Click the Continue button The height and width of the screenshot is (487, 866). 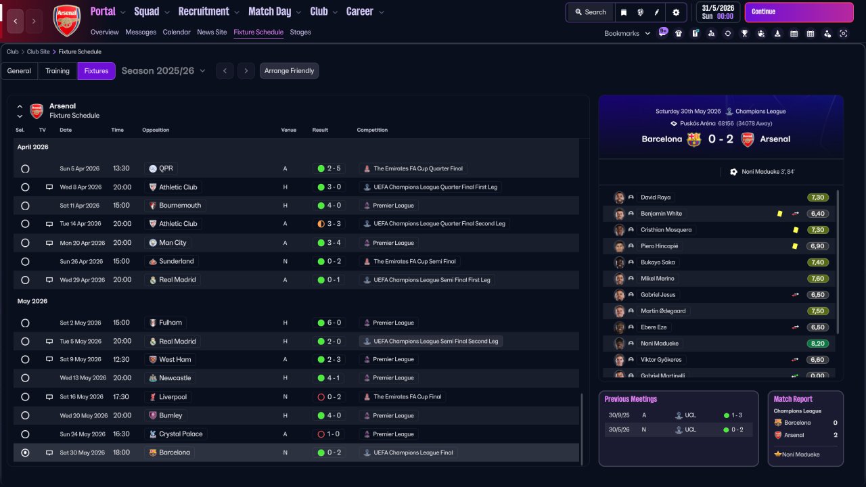799,12
